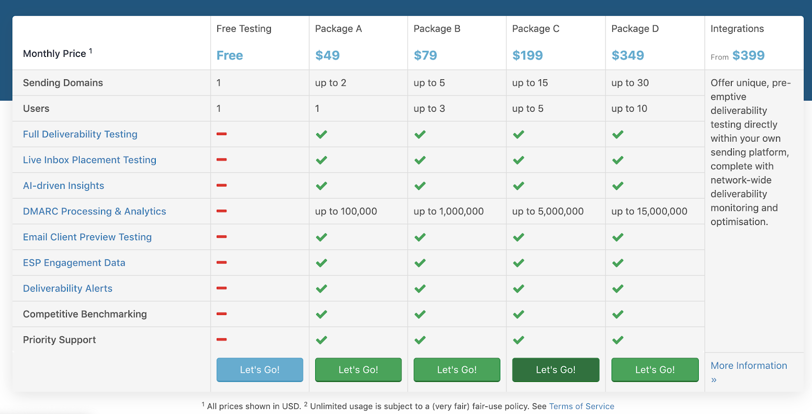
Task: Open Full Deliverability Testing feature link
Action: pyautogui.click(x=80, y=134)
